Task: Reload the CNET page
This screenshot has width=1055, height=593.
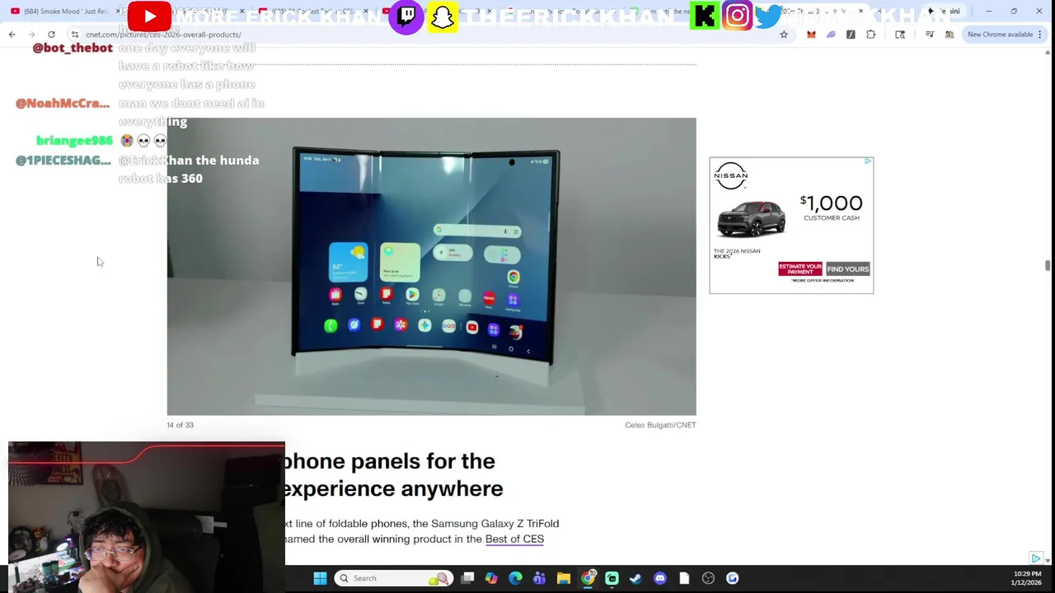Action: tap(51, 35)
